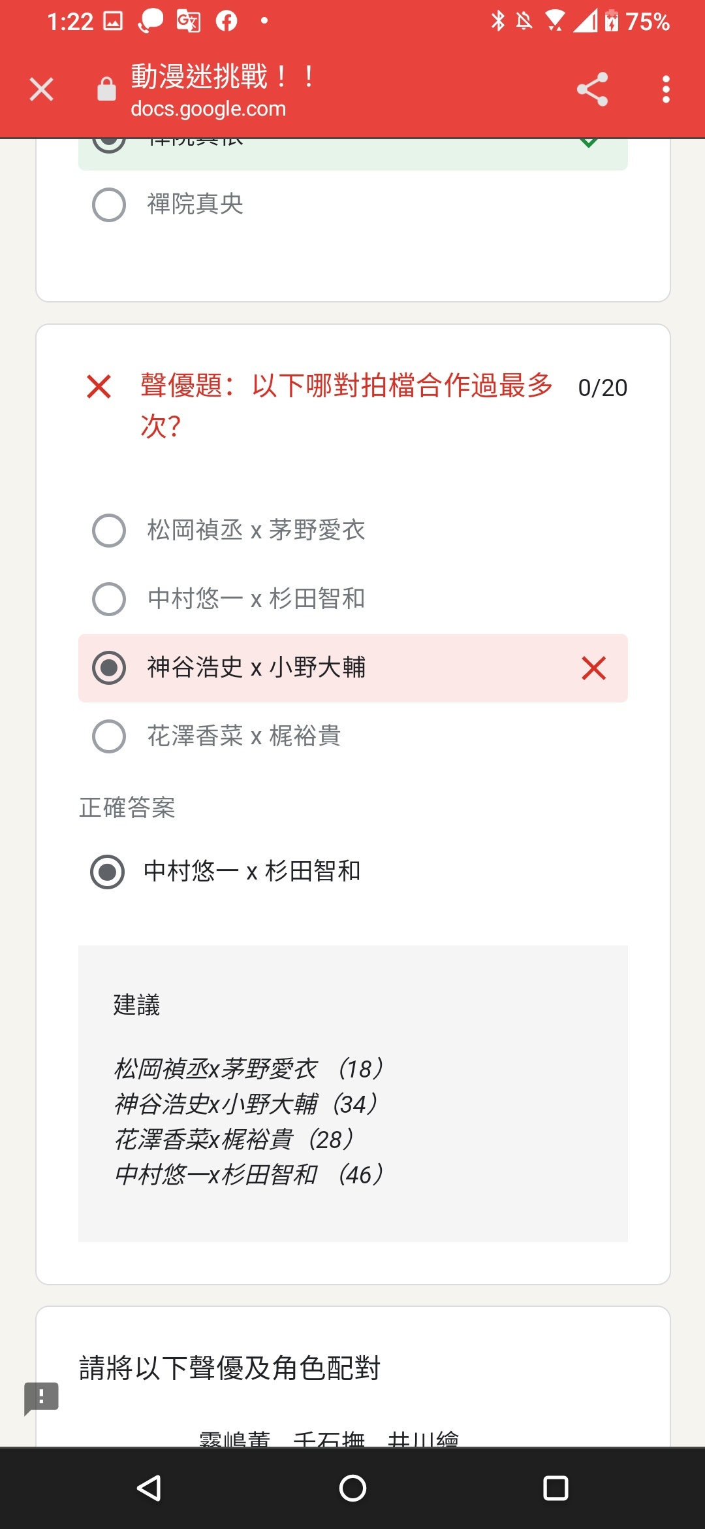Tap the docs.google.com URL text
Viewport: 705px width, 1529px height.
click(208, 108)
